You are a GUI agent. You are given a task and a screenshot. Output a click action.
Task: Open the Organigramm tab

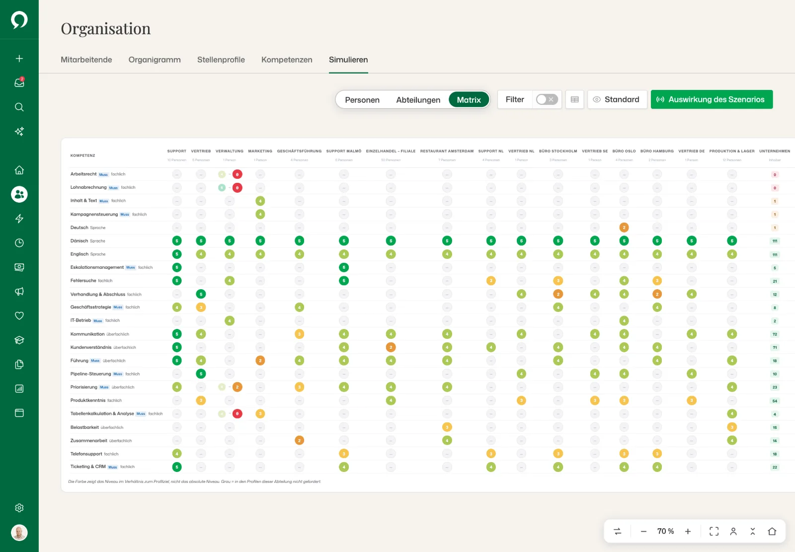(155, 60)
